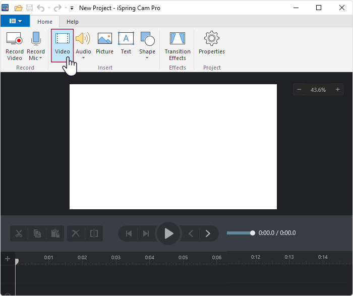Maximize the iSpring Cam Pro window
This screenshot has width=353, height=296.
point(319,8)
